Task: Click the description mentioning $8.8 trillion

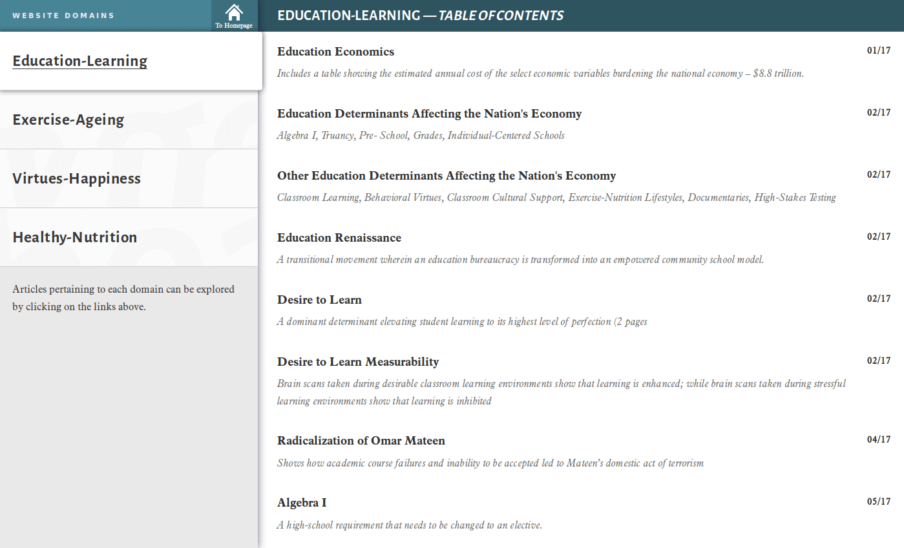Action: pyautogui.click(x=540, y=74)
